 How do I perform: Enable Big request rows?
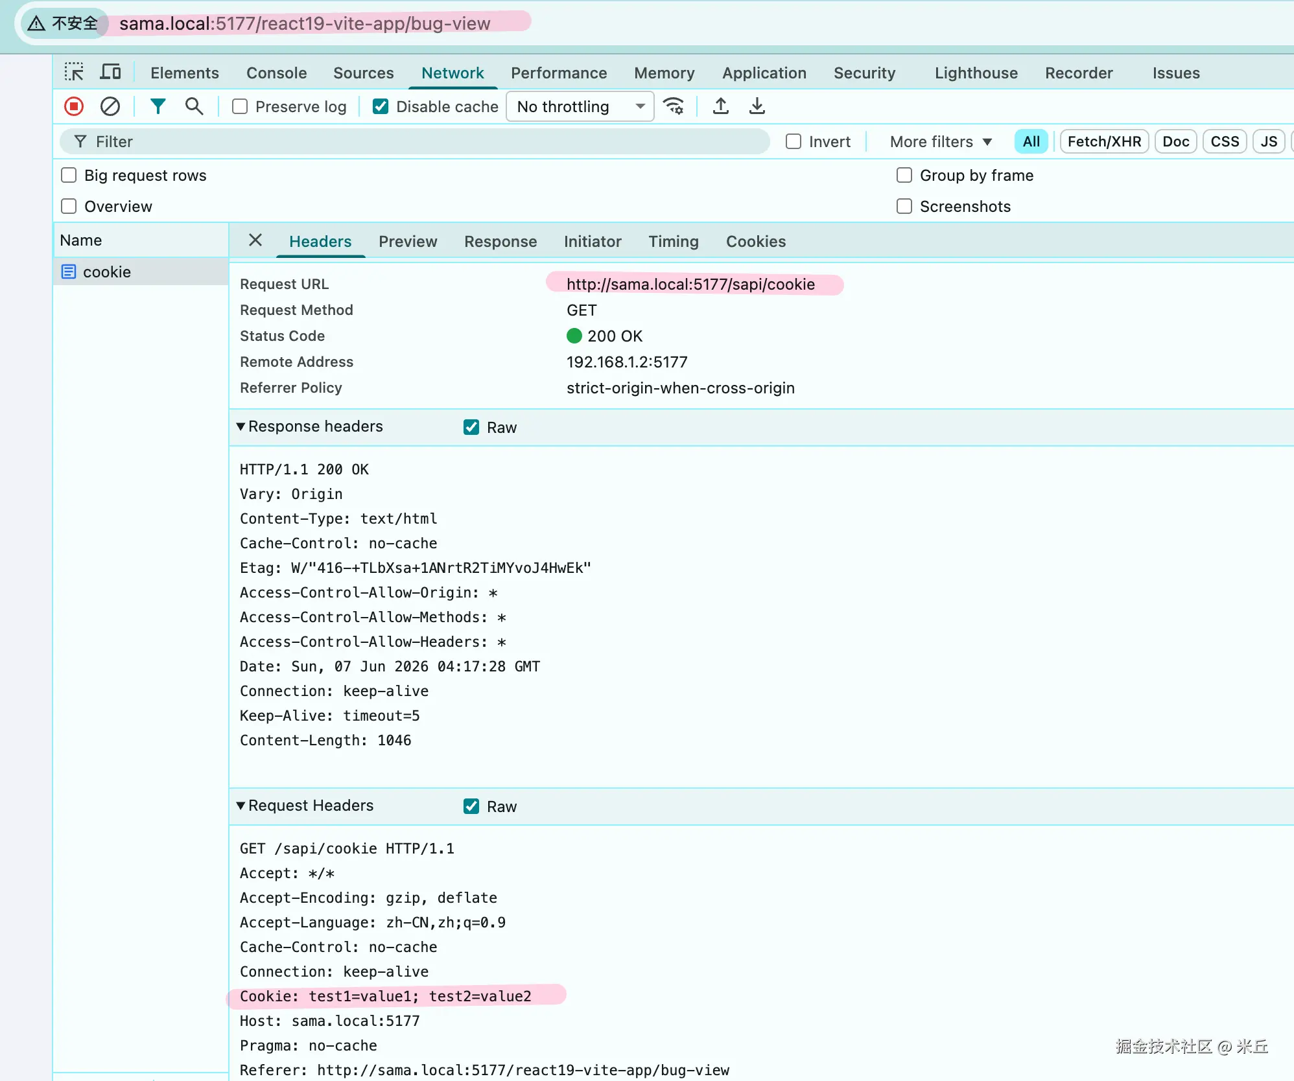69,175
